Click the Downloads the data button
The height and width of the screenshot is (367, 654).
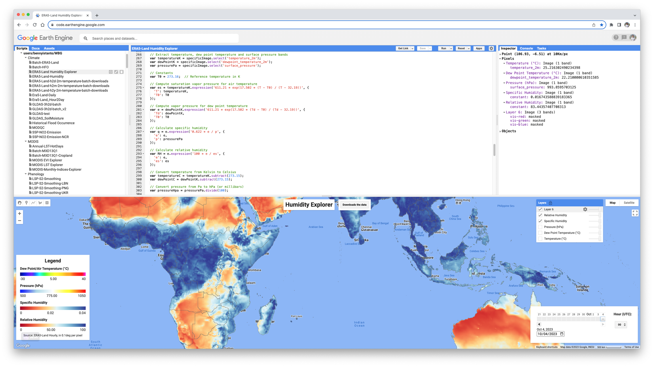pos(354,205)
